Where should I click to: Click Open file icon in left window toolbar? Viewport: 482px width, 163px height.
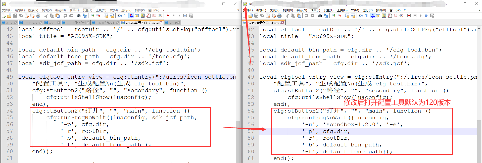pos(9,16)
